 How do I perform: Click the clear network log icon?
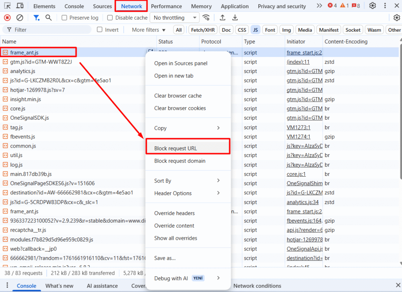coord(20,18)
